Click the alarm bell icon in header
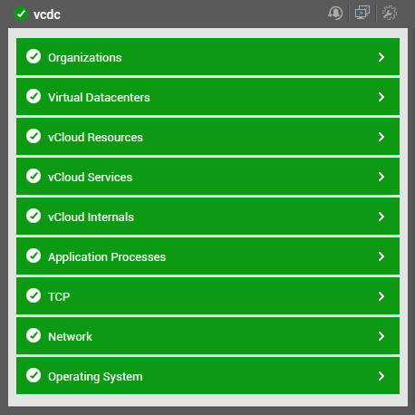Viewport: 415px width, 415px height. click(335, 14)
